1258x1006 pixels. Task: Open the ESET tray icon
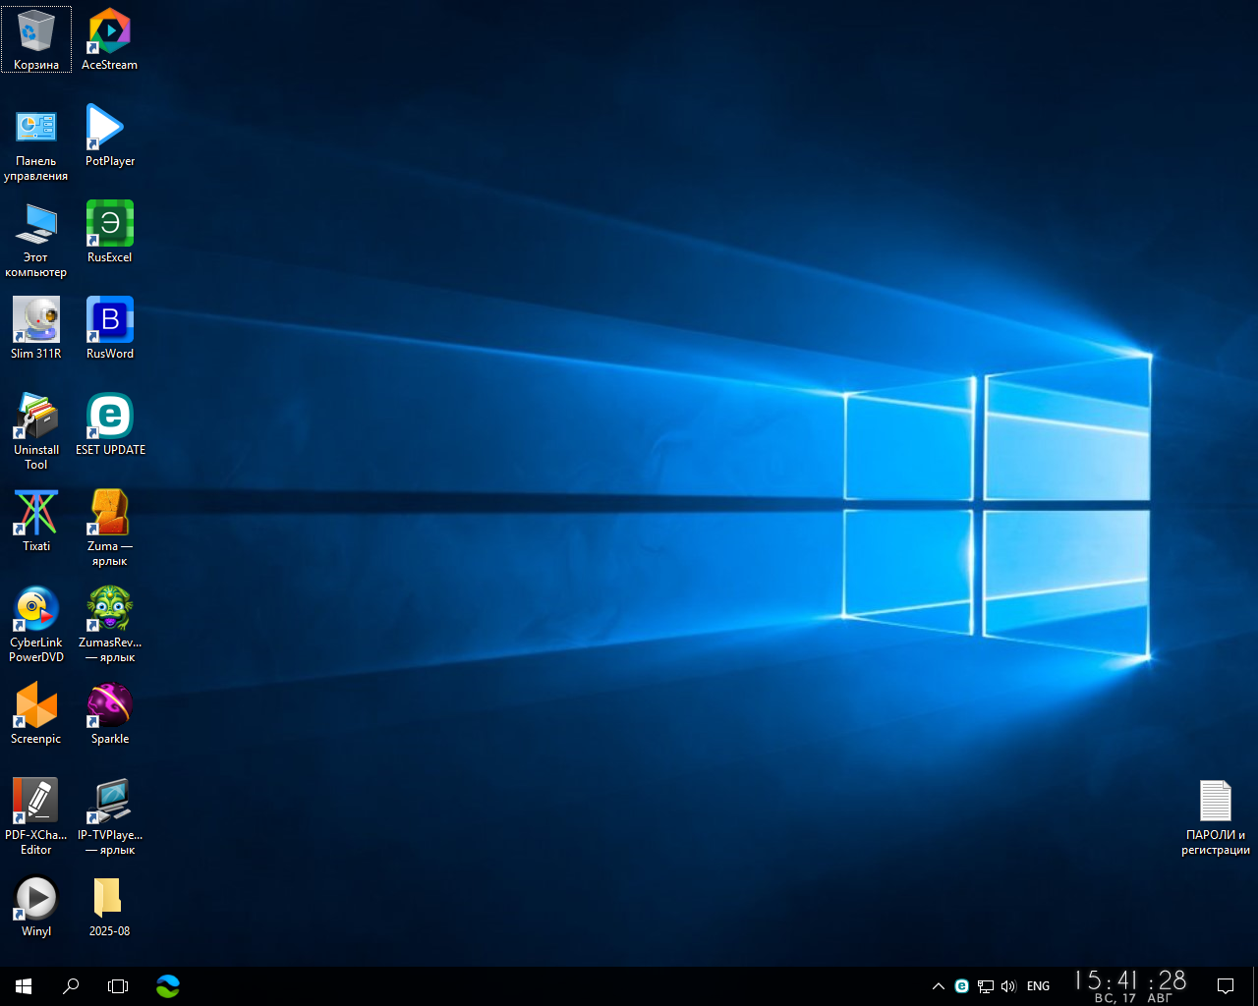point(962,986)
